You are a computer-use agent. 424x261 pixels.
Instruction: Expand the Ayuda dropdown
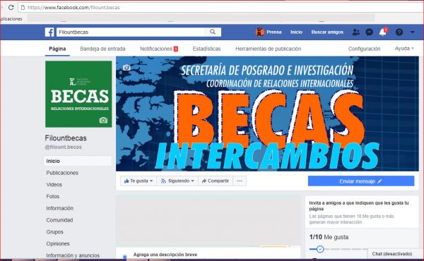(404, 49)
